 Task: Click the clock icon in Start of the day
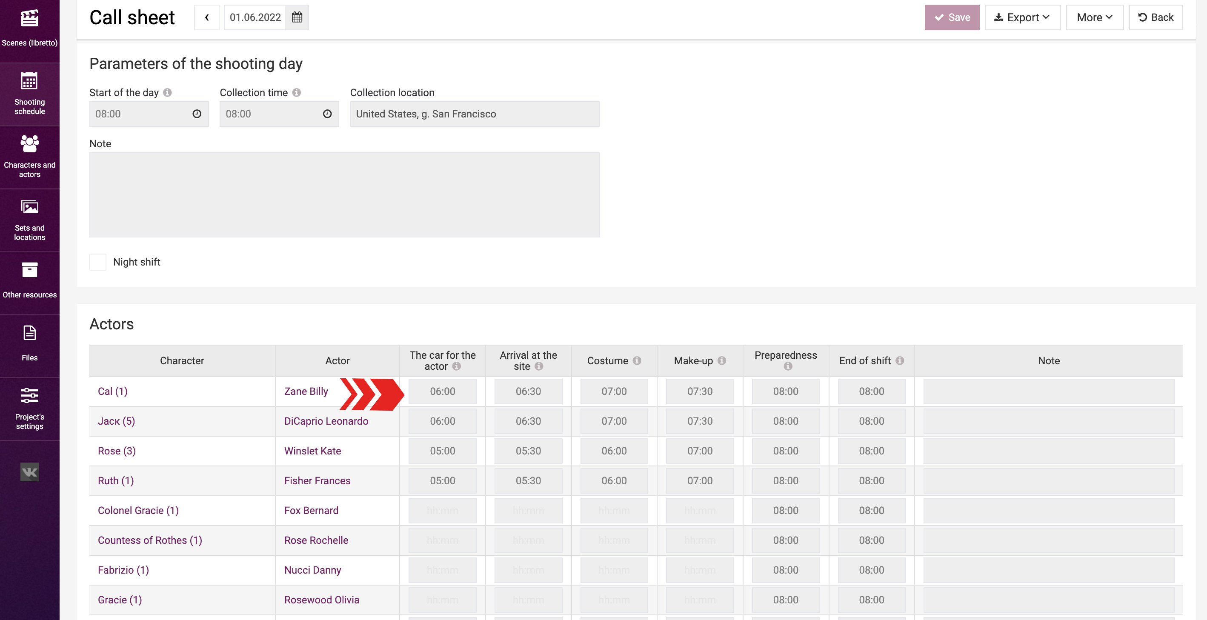[197, 114]
